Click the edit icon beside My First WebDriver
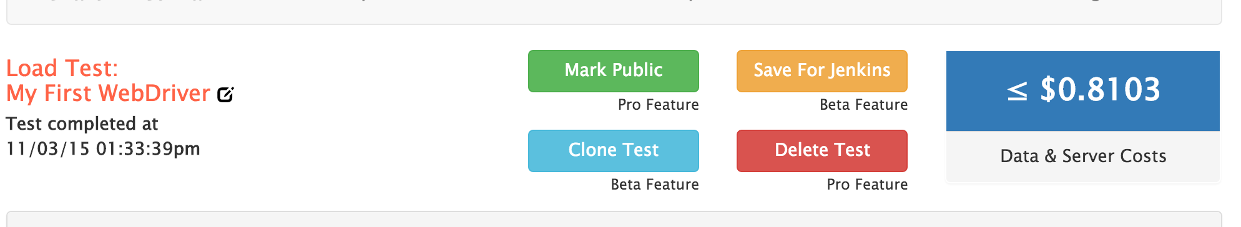 coord(225,95)
